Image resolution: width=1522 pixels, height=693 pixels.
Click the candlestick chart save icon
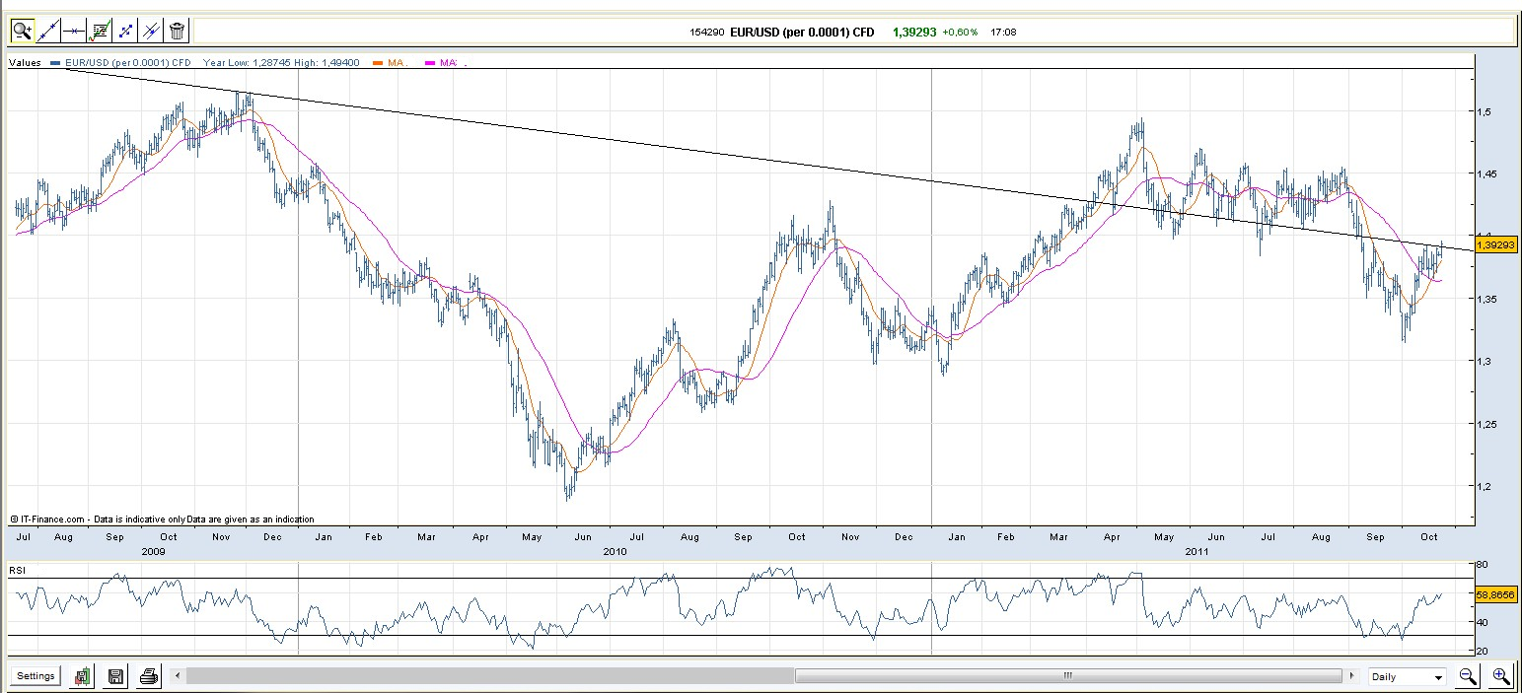(x=84, y=676)
